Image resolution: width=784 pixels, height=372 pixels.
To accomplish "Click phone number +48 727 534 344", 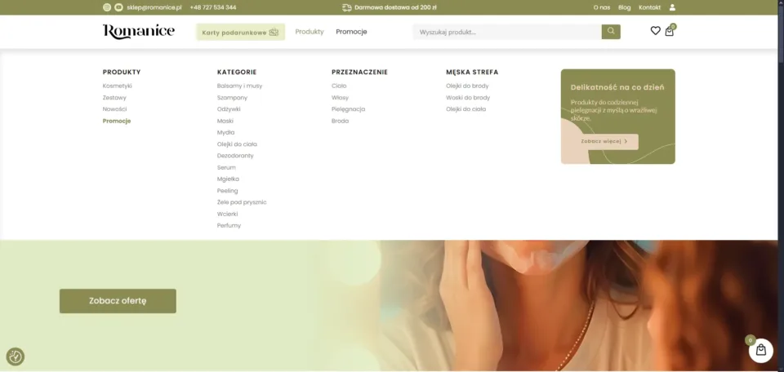I will pyautogui.click(x=213, y=7).
